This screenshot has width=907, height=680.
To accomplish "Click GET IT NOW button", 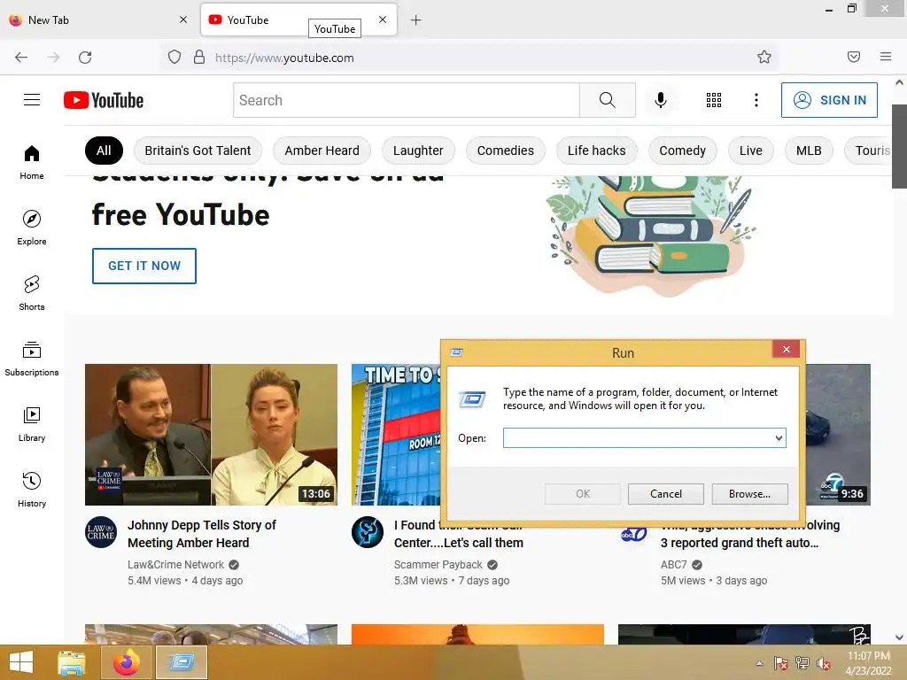I will [144, 266].
